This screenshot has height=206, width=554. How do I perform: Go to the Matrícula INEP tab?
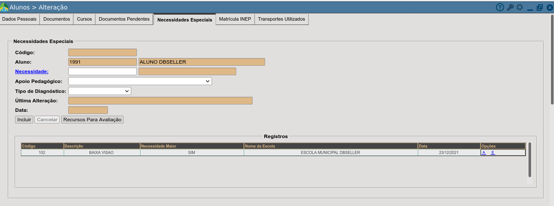click(235, 19)
